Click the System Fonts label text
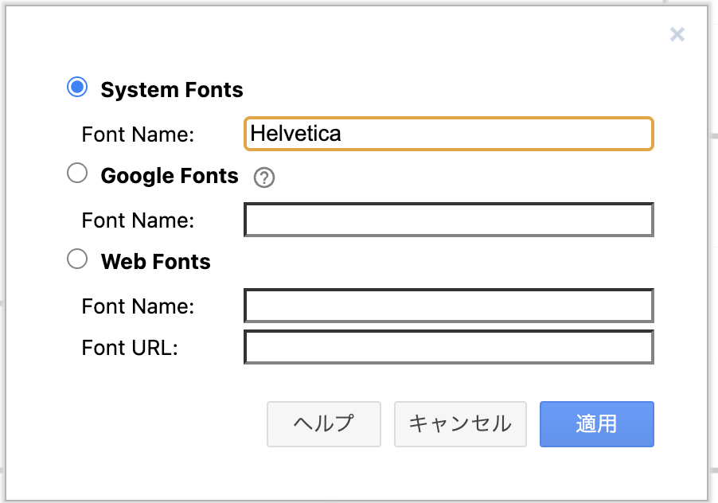The height and width of the screenshot is (503, 718). pos(172,90)
